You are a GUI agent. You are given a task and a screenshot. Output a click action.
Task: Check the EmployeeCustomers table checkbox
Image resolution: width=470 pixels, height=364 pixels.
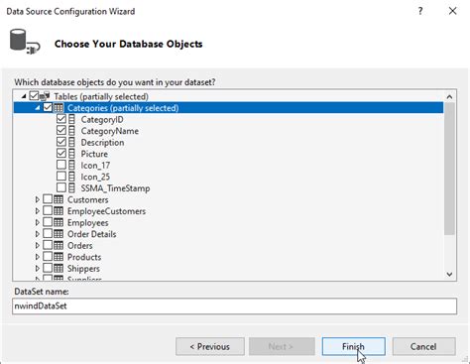coord(48,211)
